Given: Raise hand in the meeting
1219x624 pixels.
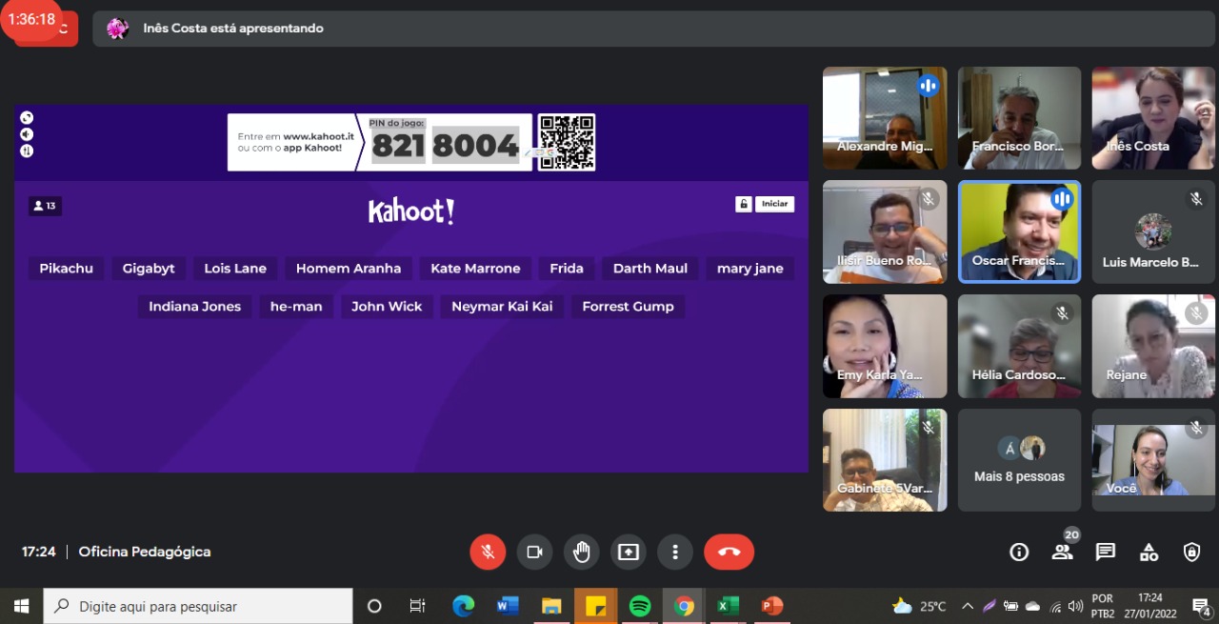Looking at the screenshot, I should [581, 552].
